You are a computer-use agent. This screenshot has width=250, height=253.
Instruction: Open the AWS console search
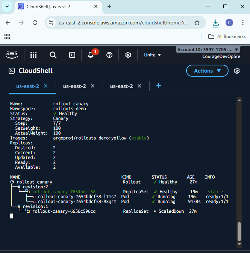[53, 55]
